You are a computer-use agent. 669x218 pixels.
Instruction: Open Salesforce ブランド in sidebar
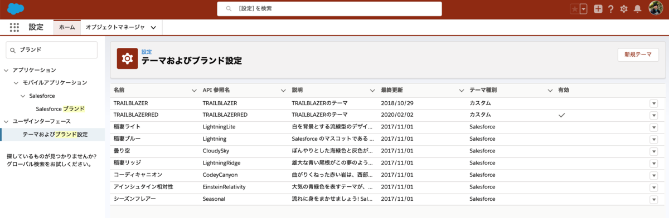click(x=60, y=108)
